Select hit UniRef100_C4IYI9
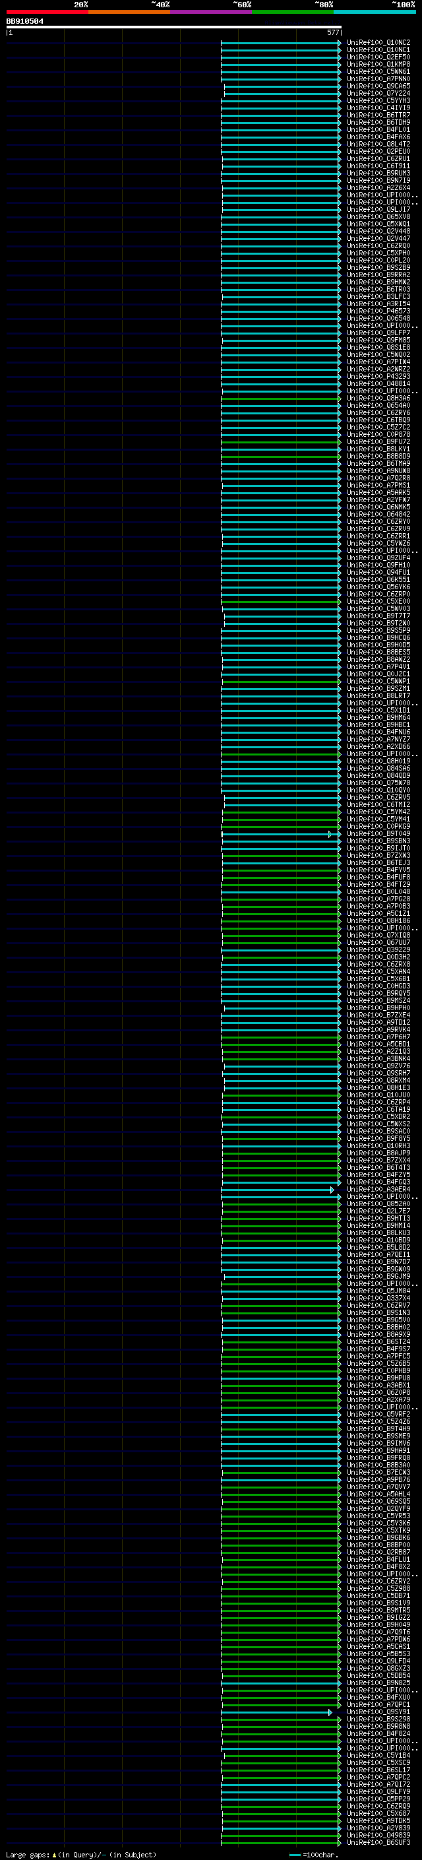The image size is (422, 1860). (378, 108)
